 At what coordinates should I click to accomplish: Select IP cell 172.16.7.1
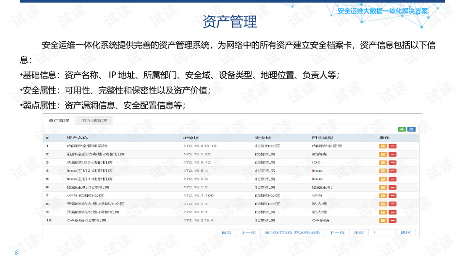click(x=195, y=204)
